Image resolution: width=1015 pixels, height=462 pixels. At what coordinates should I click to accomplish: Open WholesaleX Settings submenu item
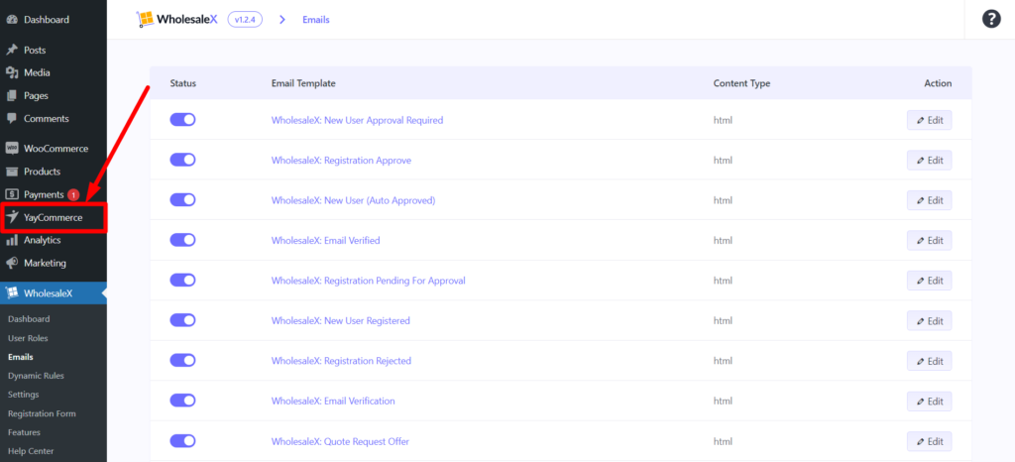(24, 394)
